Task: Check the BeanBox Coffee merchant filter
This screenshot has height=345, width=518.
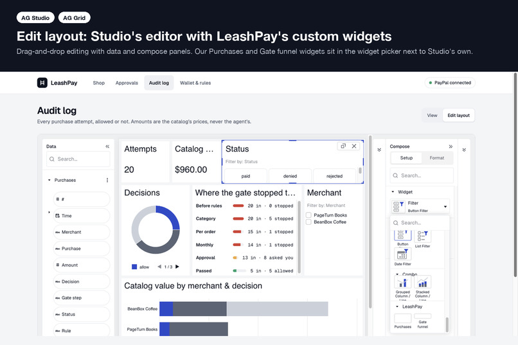Action: (308, 222)
